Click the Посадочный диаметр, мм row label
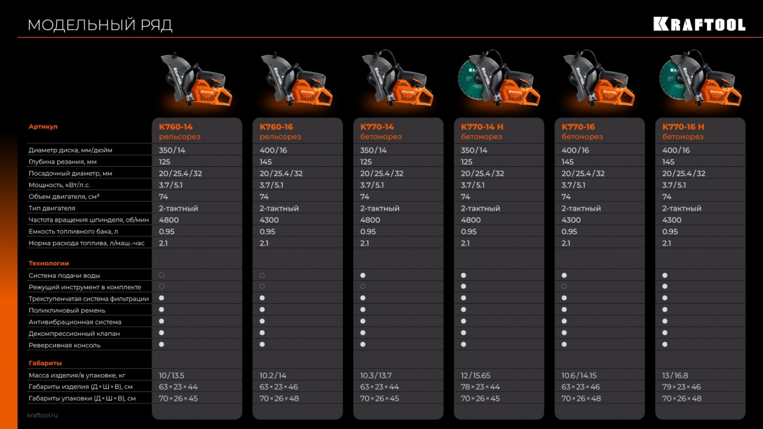 tap(70, 174)
